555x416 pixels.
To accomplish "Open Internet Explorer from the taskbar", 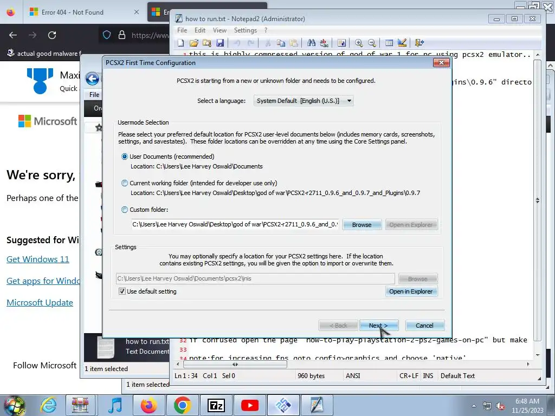I will pos(48,405).
